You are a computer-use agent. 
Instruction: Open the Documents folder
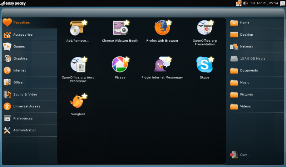(x=249, y=70)
